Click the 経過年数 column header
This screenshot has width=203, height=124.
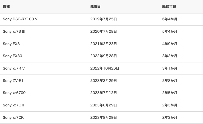point(169,6)
